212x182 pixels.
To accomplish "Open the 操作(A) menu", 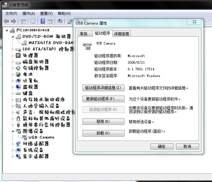I will tap(28, 14).
